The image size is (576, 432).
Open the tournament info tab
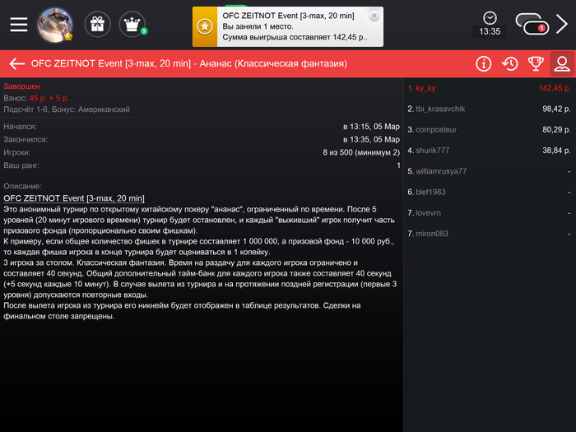click(x=484, y=63)
